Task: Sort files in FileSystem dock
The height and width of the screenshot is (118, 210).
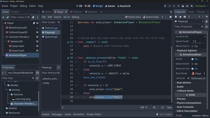Action: click(x=37, y=78)
